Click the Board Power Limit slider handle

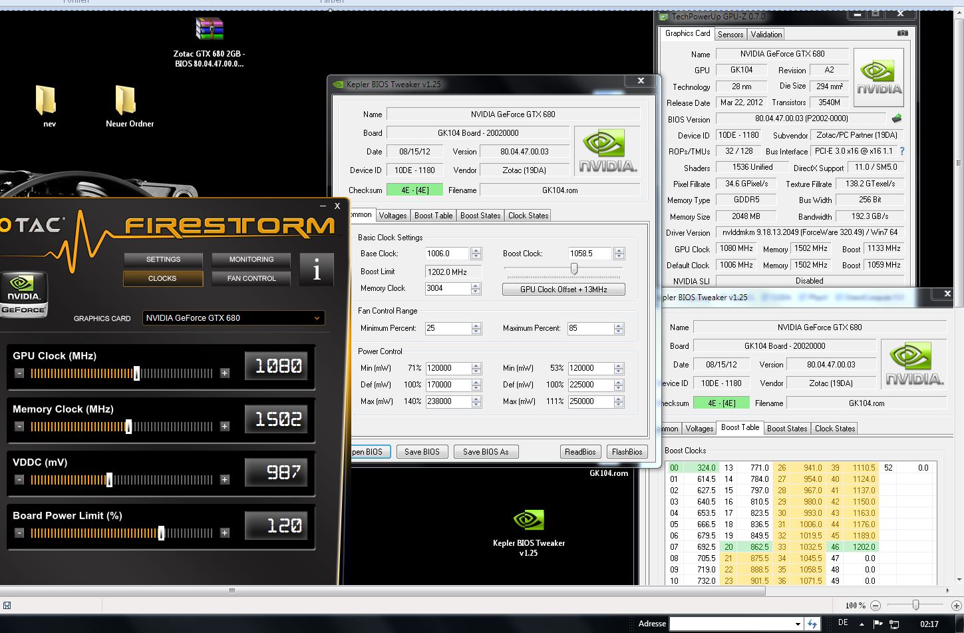161,533
